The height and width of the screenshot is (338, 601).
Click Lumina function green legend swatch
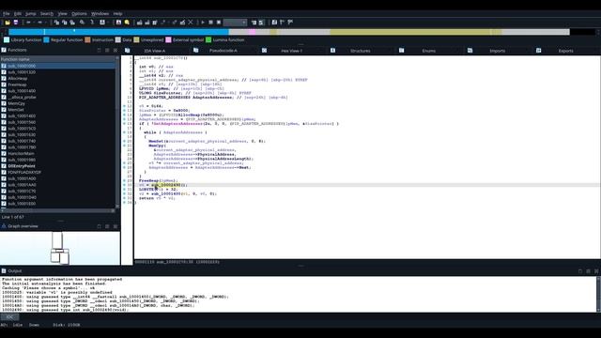(x=208, y=39)
